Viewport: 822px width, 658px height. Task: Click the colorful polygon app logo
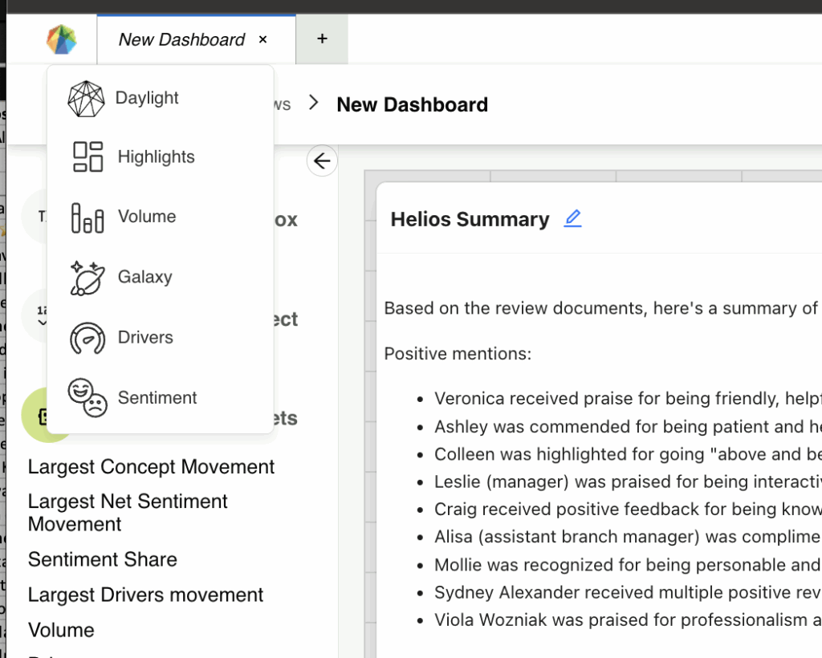[x=61, y=39]
